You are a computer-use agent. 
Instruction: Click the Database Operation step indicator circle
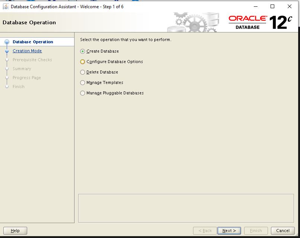pyautogui.click(x=6, y=42)
